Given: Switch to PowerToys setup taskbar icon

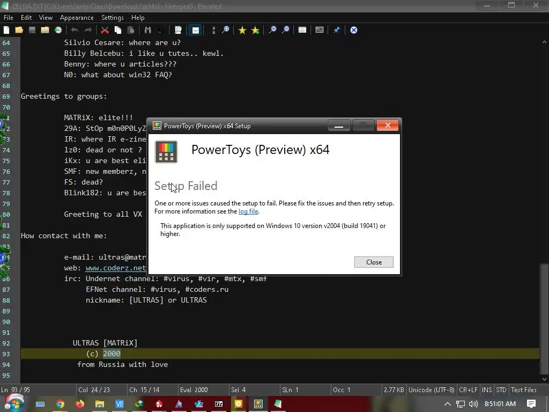Looking at the screenshot, I should tap(258, 404).
